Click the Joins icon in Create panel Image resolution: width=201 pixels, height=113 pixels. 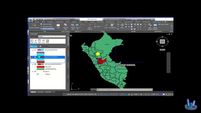106,25
